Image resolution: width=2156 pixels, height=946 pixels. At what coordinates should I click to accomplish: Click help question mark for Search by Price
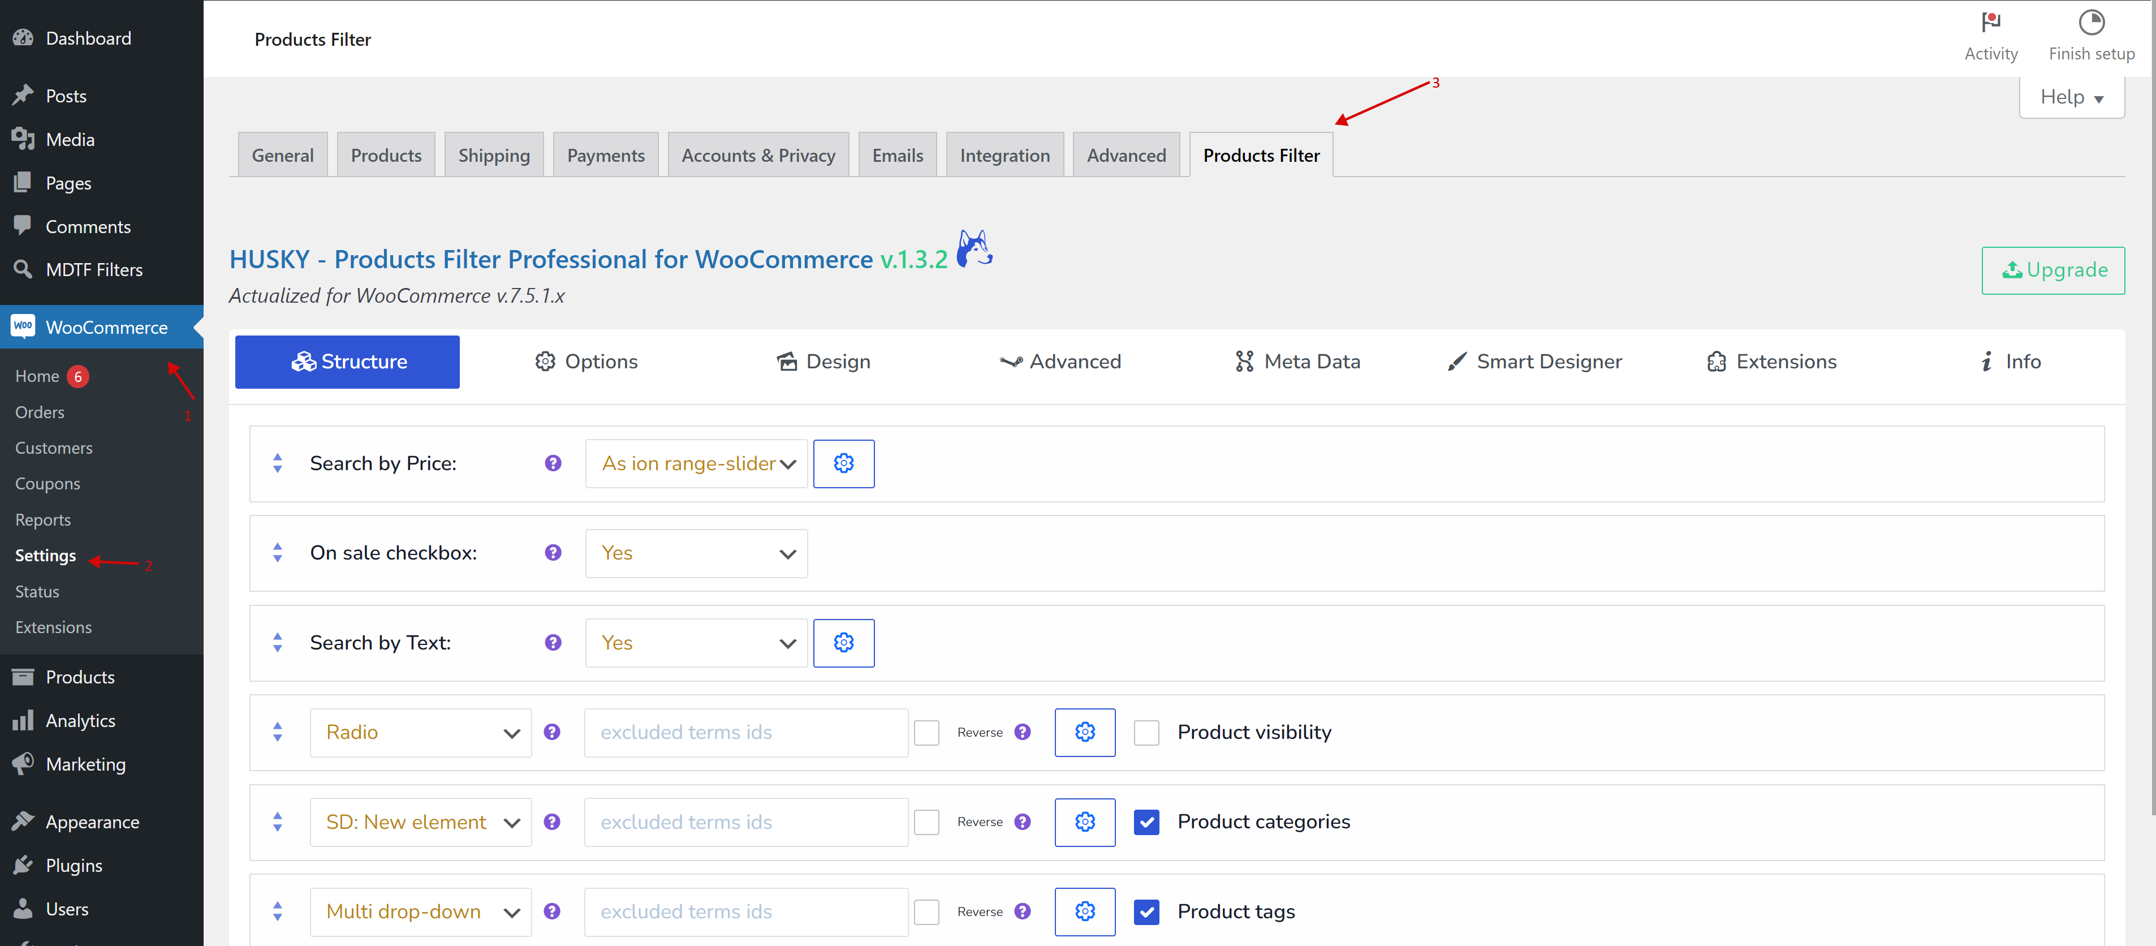(553, 464)
